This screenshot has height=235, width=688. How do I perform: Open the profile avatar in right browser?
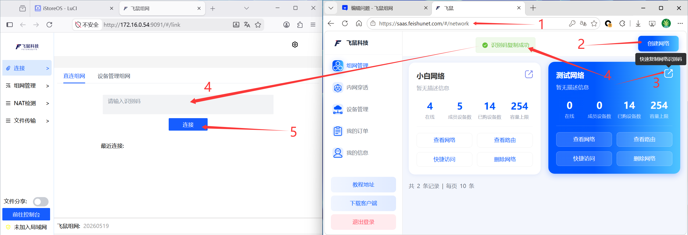click(666, 23)
